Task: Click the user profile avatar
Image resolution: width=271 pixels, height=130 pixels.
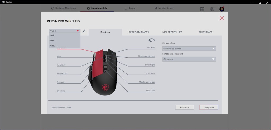Action: pyautogui.click(x=222, y=9)
